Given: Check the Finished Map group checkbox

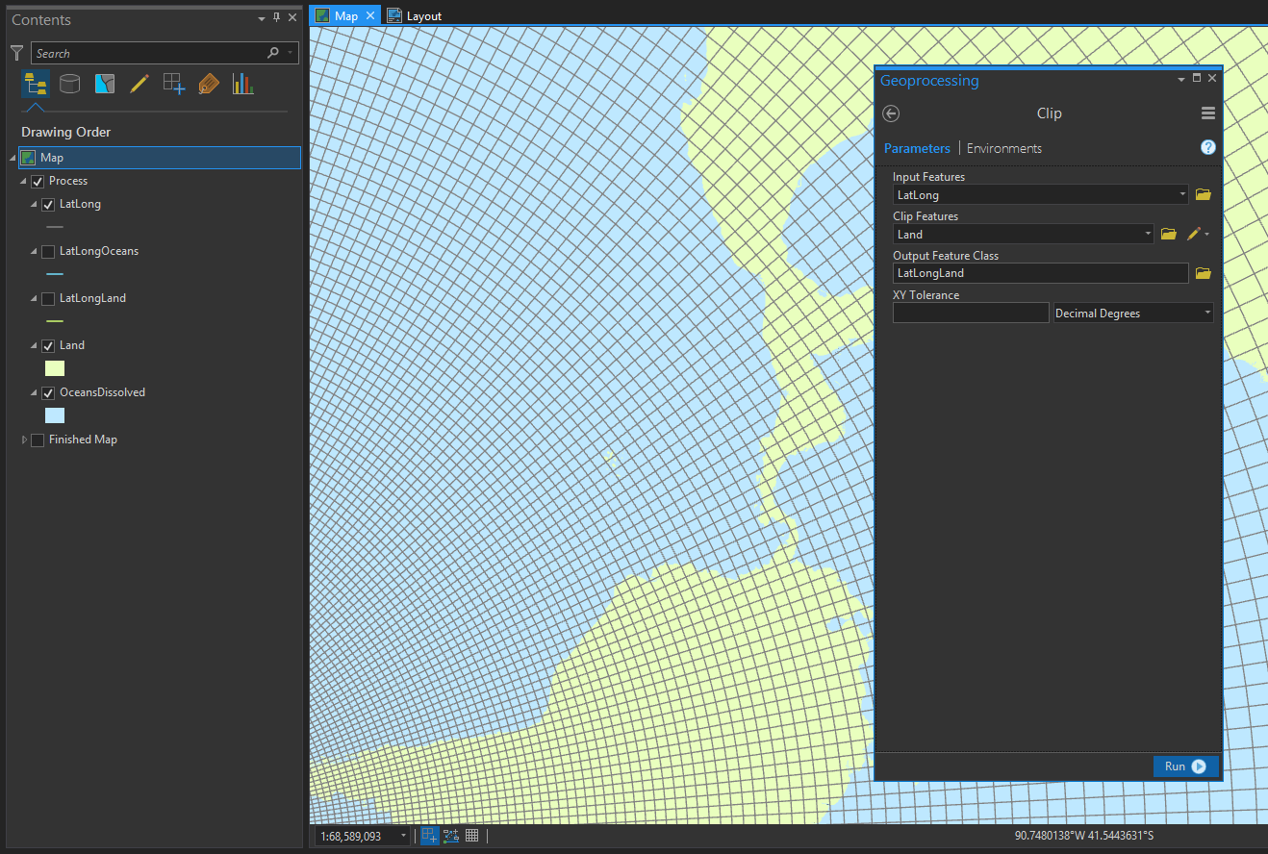Looking at the screenshot, I should (38, 440).
